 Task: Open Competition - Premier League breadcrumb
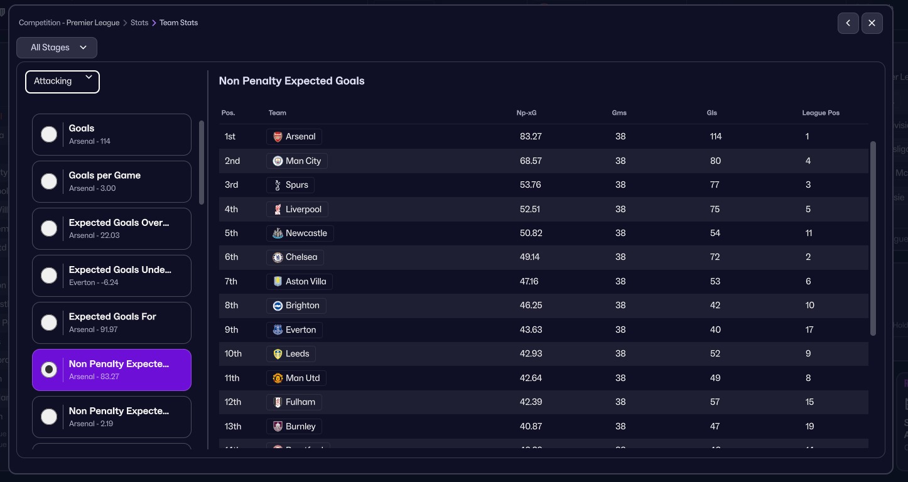click(69, 23)
